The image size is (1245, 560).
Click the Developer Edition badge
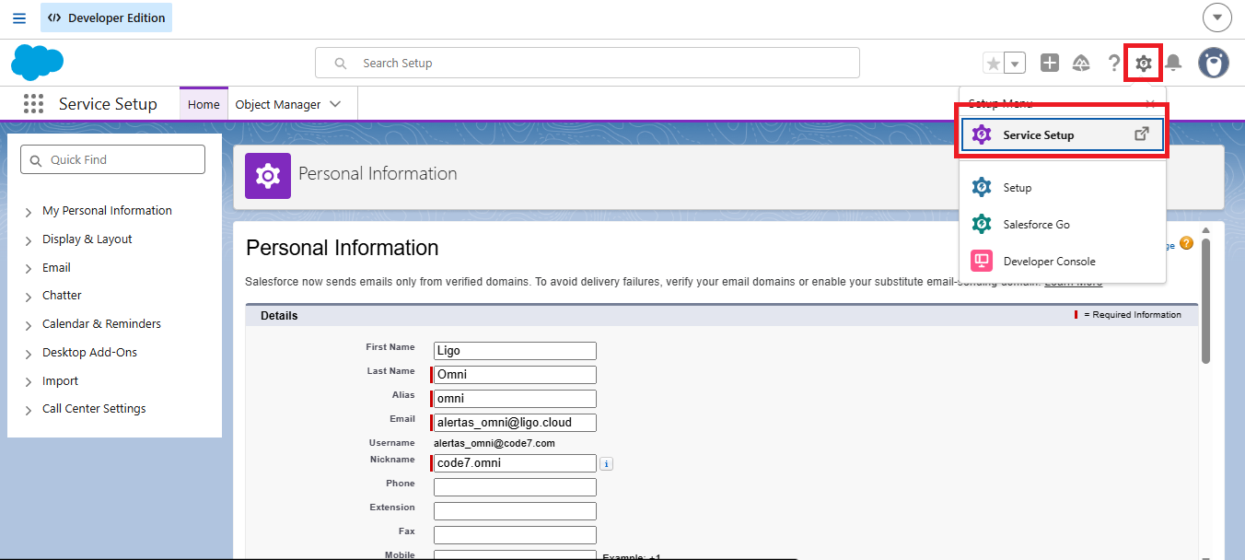[106, 17]
